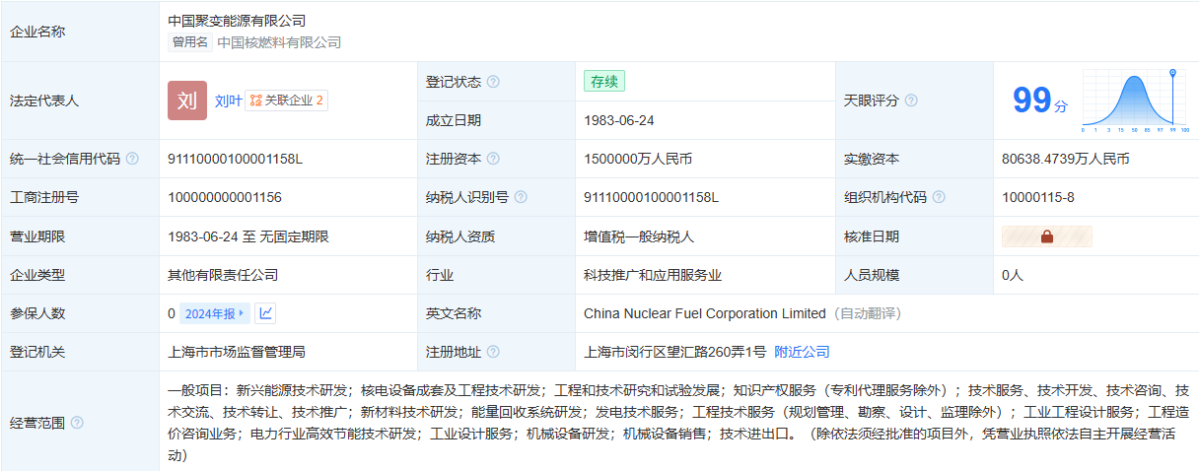Open the help icon next to 经营范围
Viewport: 1199px width, 471px height.
(78, 423)
